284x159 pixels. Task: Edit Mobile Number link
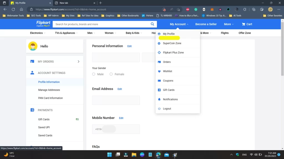(x=121, y=118)
